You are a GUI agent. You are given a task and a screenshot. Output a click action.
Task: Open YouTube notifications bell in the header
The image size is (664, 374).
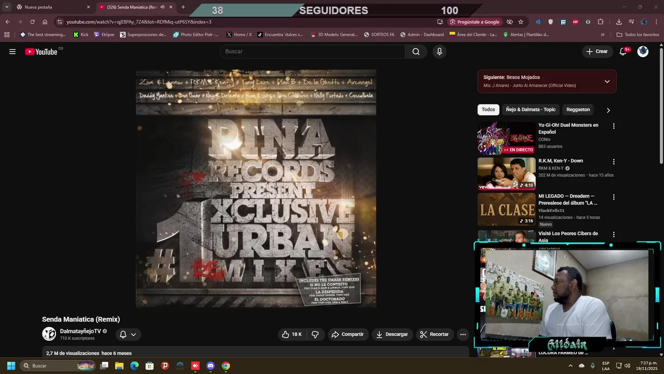pyautogui.click(x=624, y=51)
